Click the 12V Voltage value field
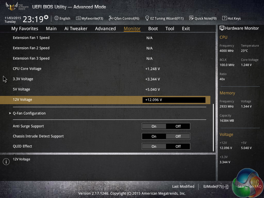The width and height of the screenshot is (264, 198). click(174, 100)
